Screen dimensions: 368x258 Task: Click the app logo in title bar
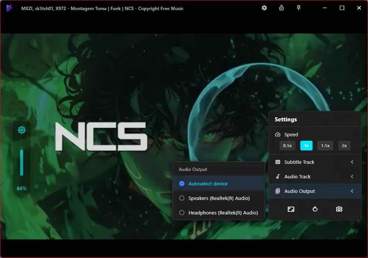pos(9,8)
